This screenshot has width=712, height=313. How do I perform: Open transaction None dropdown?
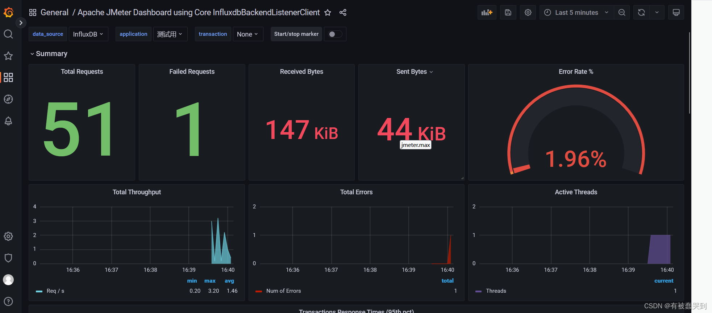[248, 34]
